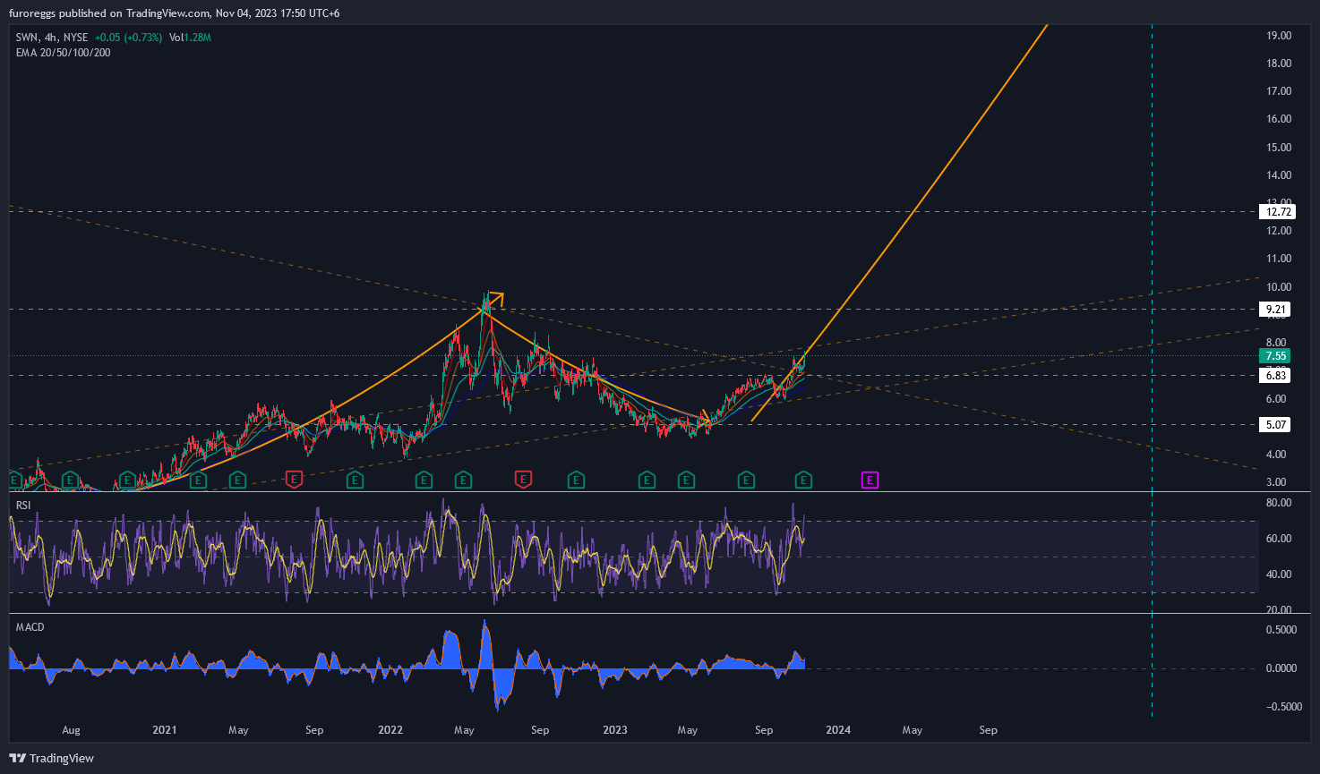Click the green earnings marker between Aug 2020 and 2021
Viewport: 1320px width, 774px height.
click(x=127, y=481)
